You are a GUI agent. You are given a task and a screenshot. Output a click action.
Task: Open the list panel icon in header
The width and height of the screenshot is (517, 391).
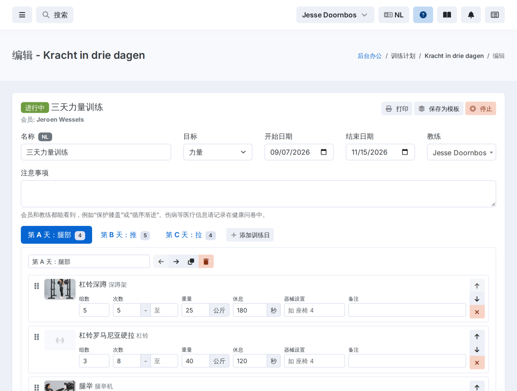point(495,15)
